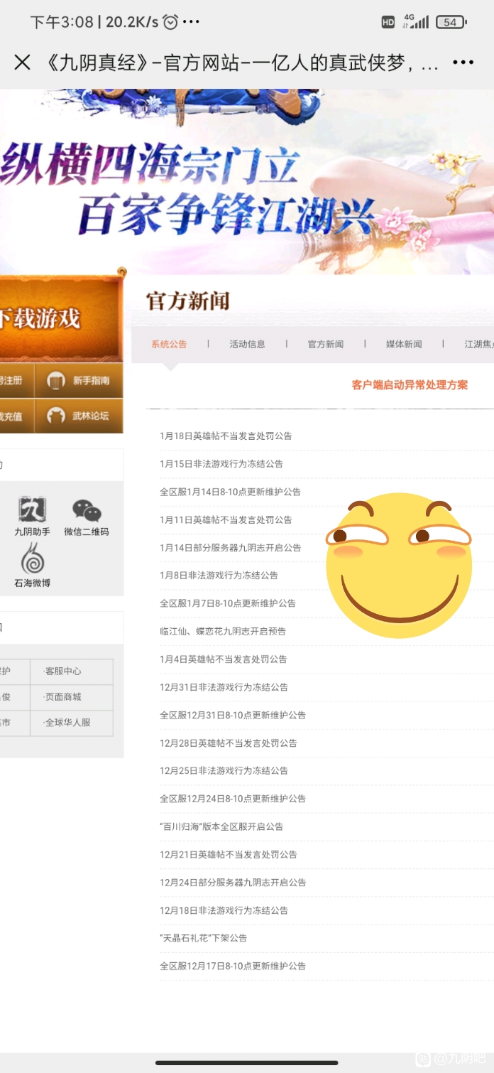Switch to the 活动信息 tab

[247, 344]
